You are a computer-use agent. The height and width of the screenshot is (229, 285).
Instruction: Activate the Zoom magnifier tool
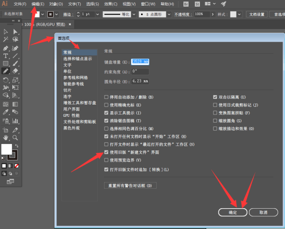(15, 137)
